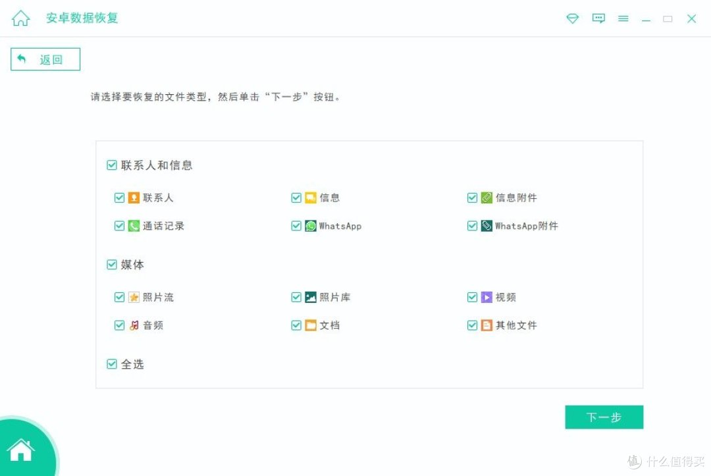The image size is (711, 476).
Task: Click the green 通话记录 phone icon
Action: click(x=134, y=226)
